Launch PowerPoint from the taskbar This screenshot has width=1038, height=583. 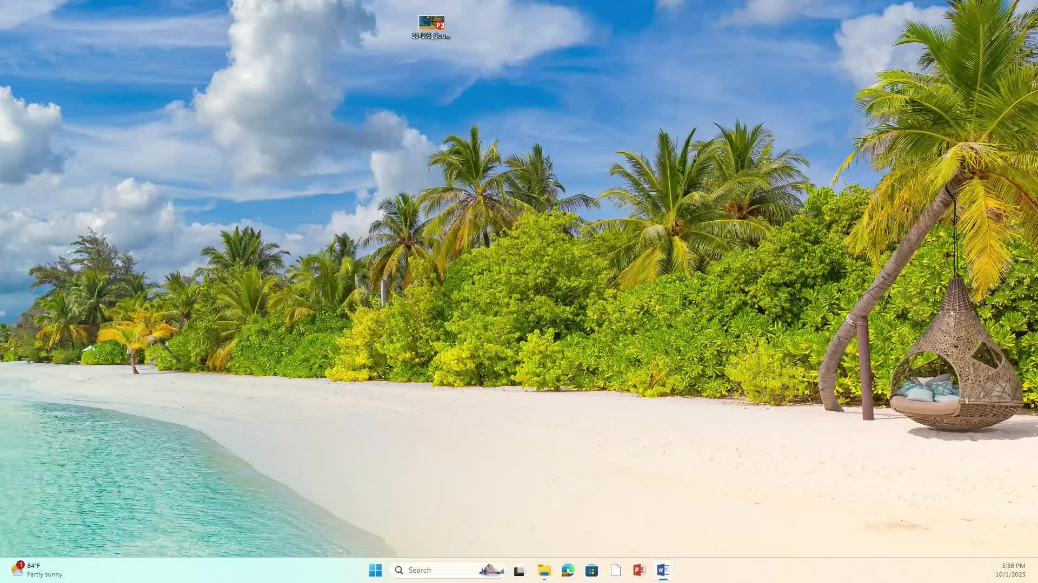pos(639,570)
